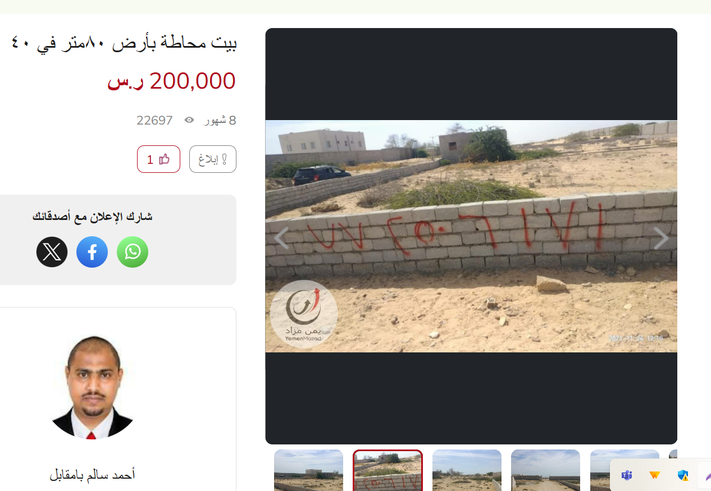Screen dimensions: 711x491
Task: Share the listing on Facebook
Action: [x=92, y=252]
